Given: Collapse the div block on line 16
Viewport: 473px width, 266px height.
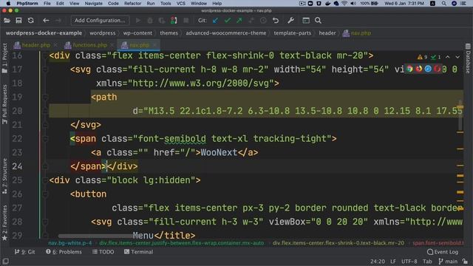Looking at the screenshot, I should click(x=45, y=56).
